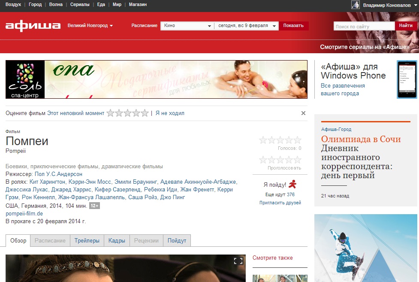
Task: Visit the pompeii-film.de website link
Action: (x=24, y=214)
